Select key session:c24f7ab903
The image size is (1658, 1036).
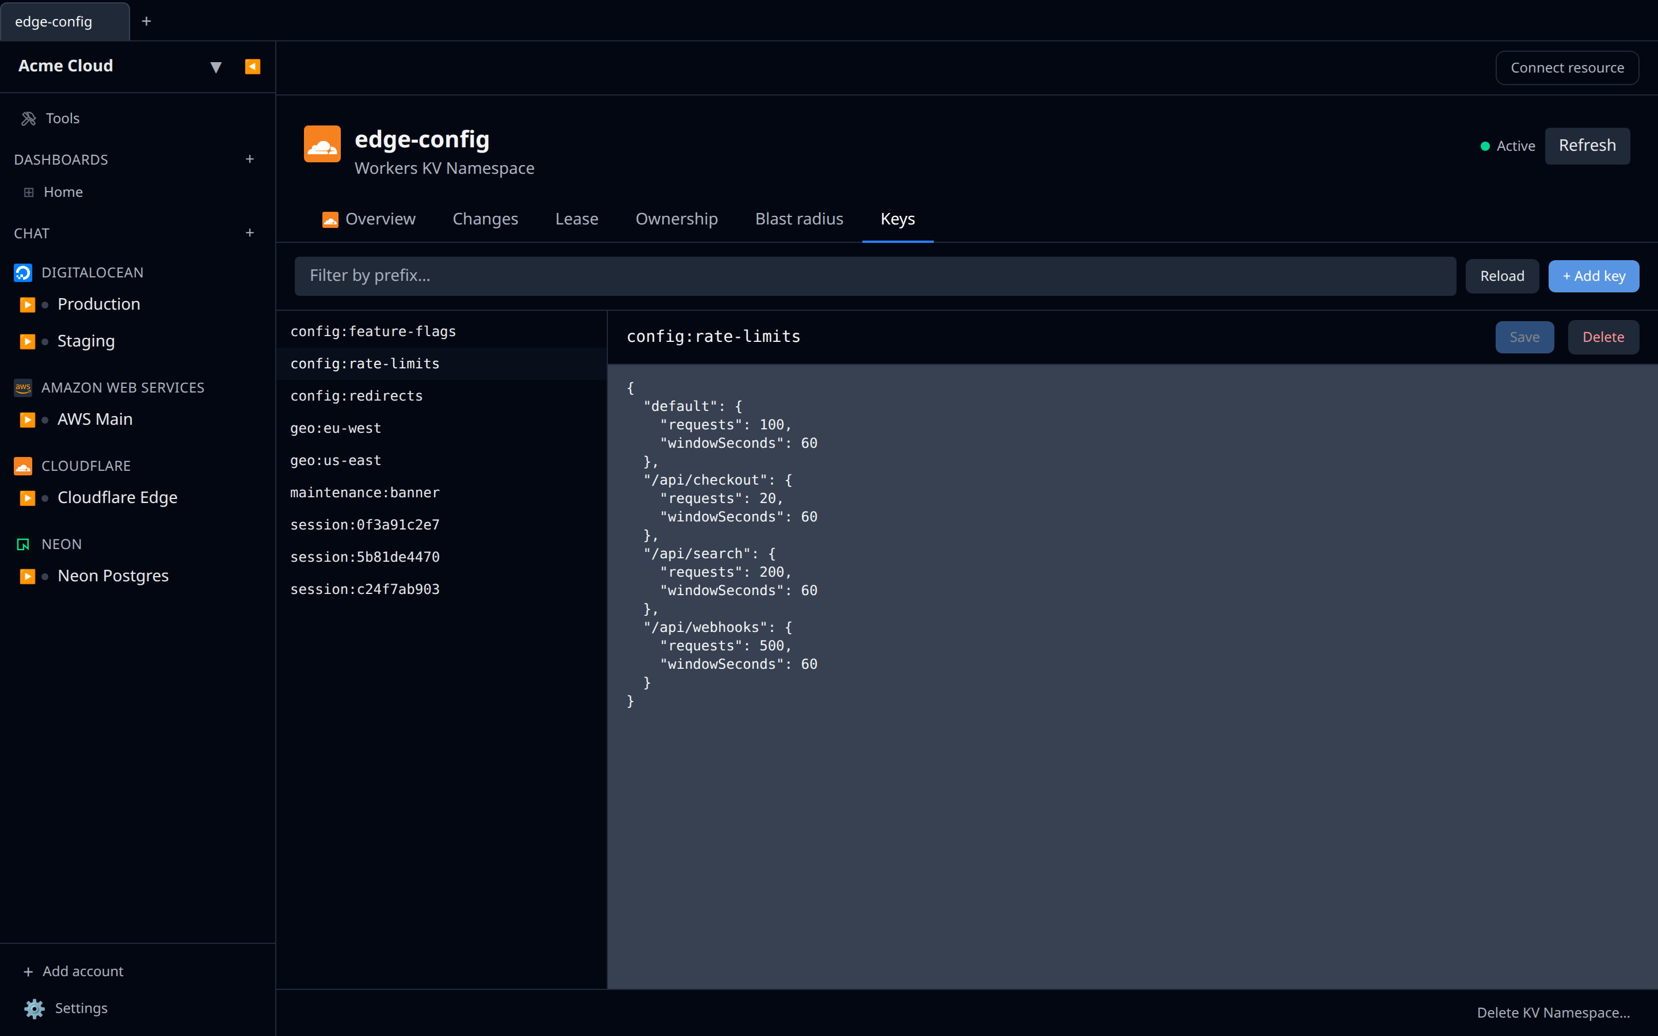[441, 589]
